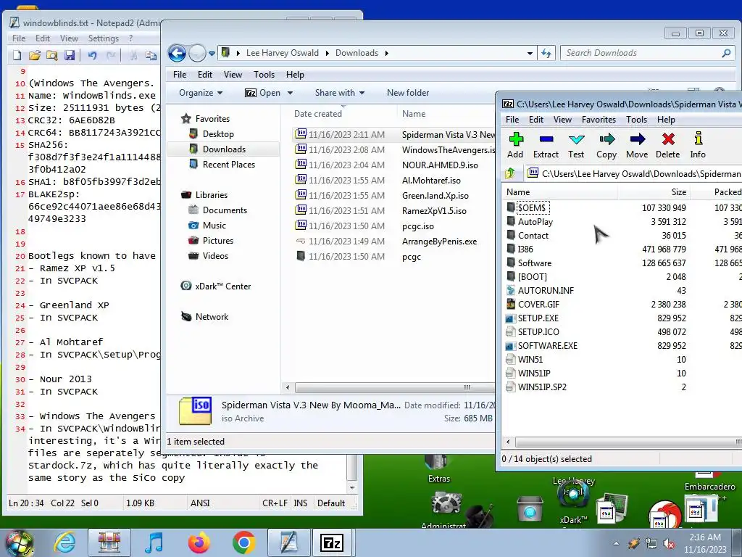The height and width of the screenshot is (557, 742).
Task: Click the Refresh button in Explorer address bar
Action: [x=546, y=53]
